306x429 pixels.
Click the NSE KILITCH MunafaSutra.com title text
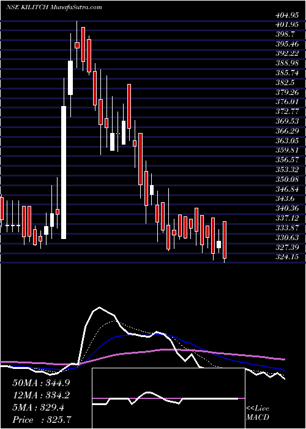[x=54, y=7]
